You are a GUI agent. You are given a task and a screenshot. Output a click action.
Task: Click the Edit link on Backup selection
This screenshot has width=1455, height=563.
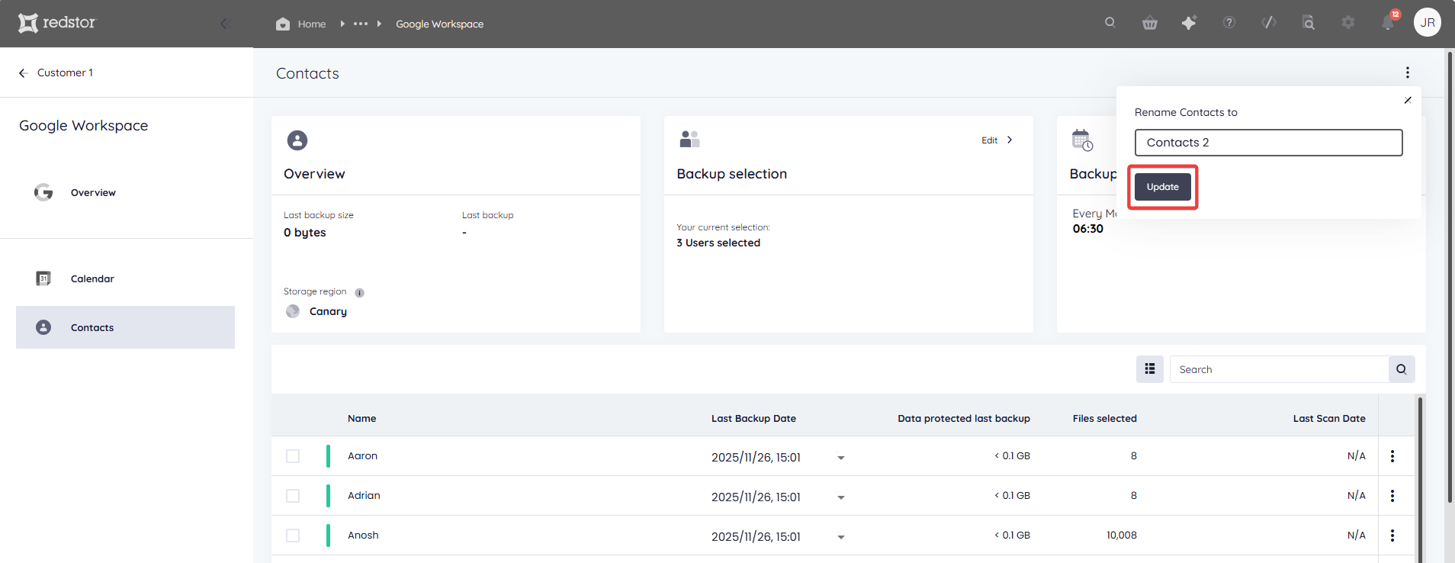[x=989, y=140]
